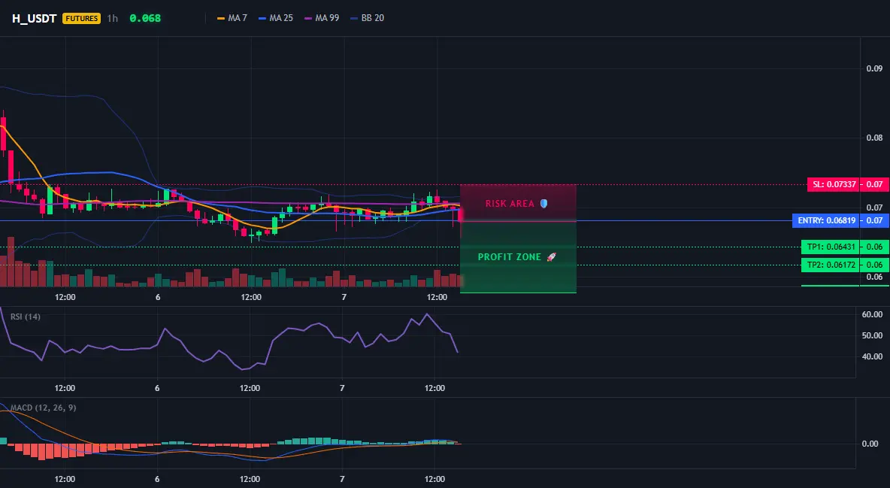
Task: Toggle the MA 99 legend entry
Action: [322, 18]
